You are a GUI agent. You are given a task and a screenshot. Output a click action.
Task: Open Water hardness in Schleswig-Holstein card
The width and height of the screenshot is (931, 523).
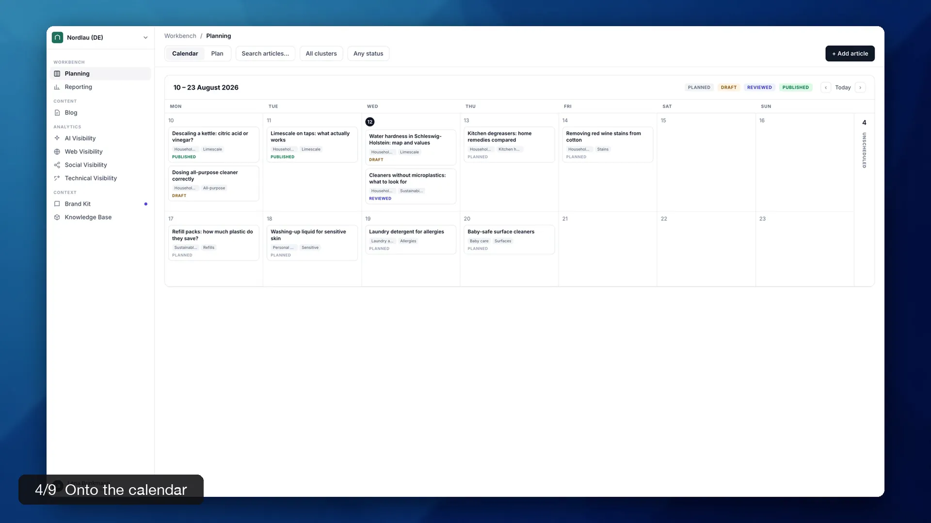411,147
